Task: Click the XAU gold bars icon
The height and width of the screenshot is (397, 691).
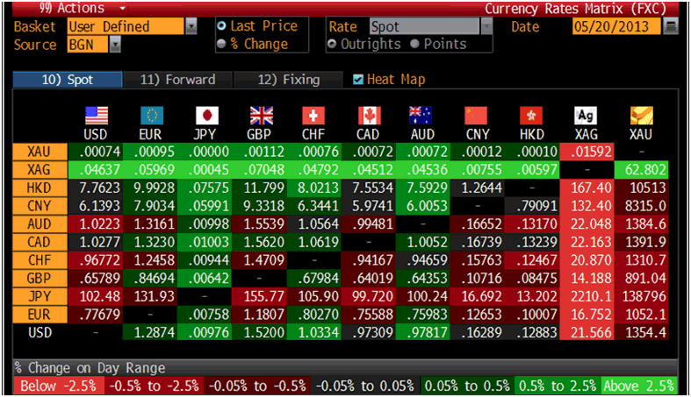Action: click(642, 116)
